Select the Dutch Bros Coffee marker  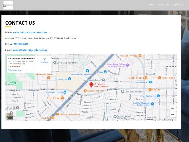click(85, 90)
